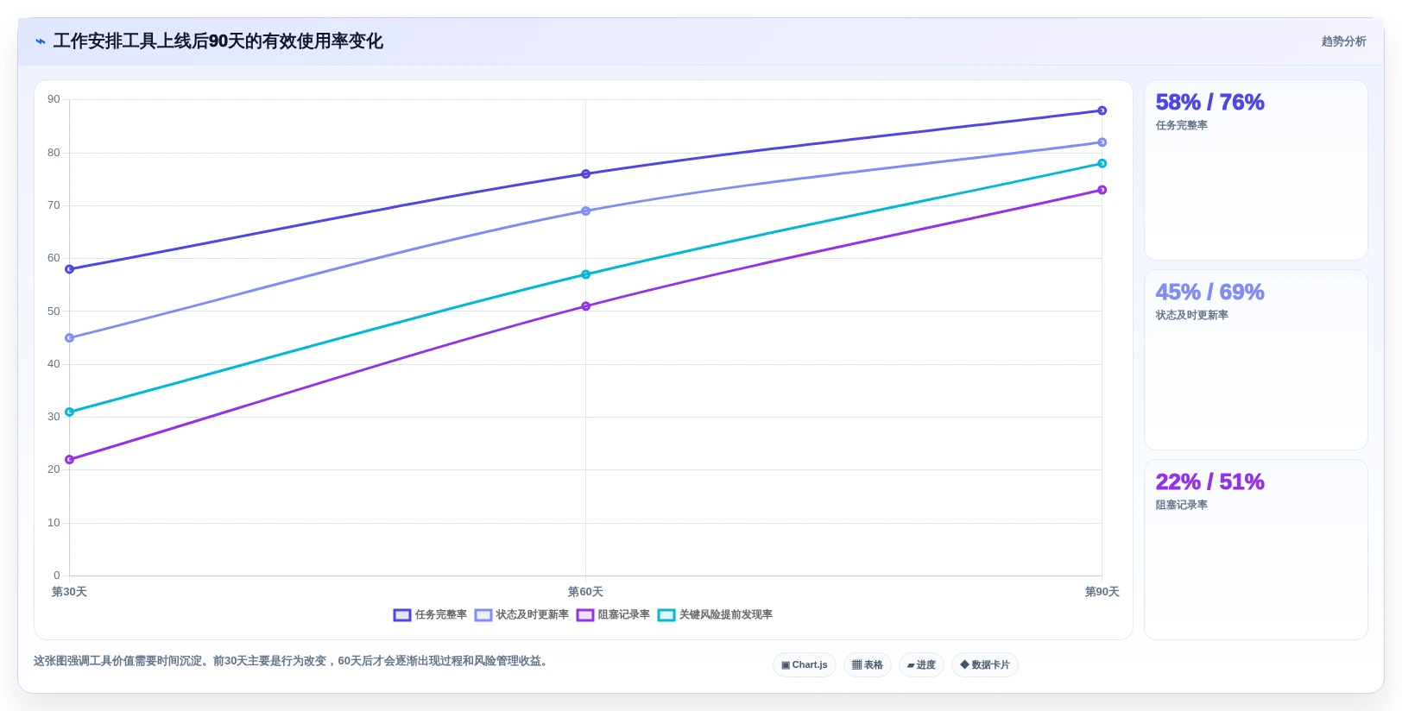Image resolution: width=1402 pixels, height=711 pixels.
Task: Click 任务完整率 data point at 第90天
Action: coord(1102,110)
